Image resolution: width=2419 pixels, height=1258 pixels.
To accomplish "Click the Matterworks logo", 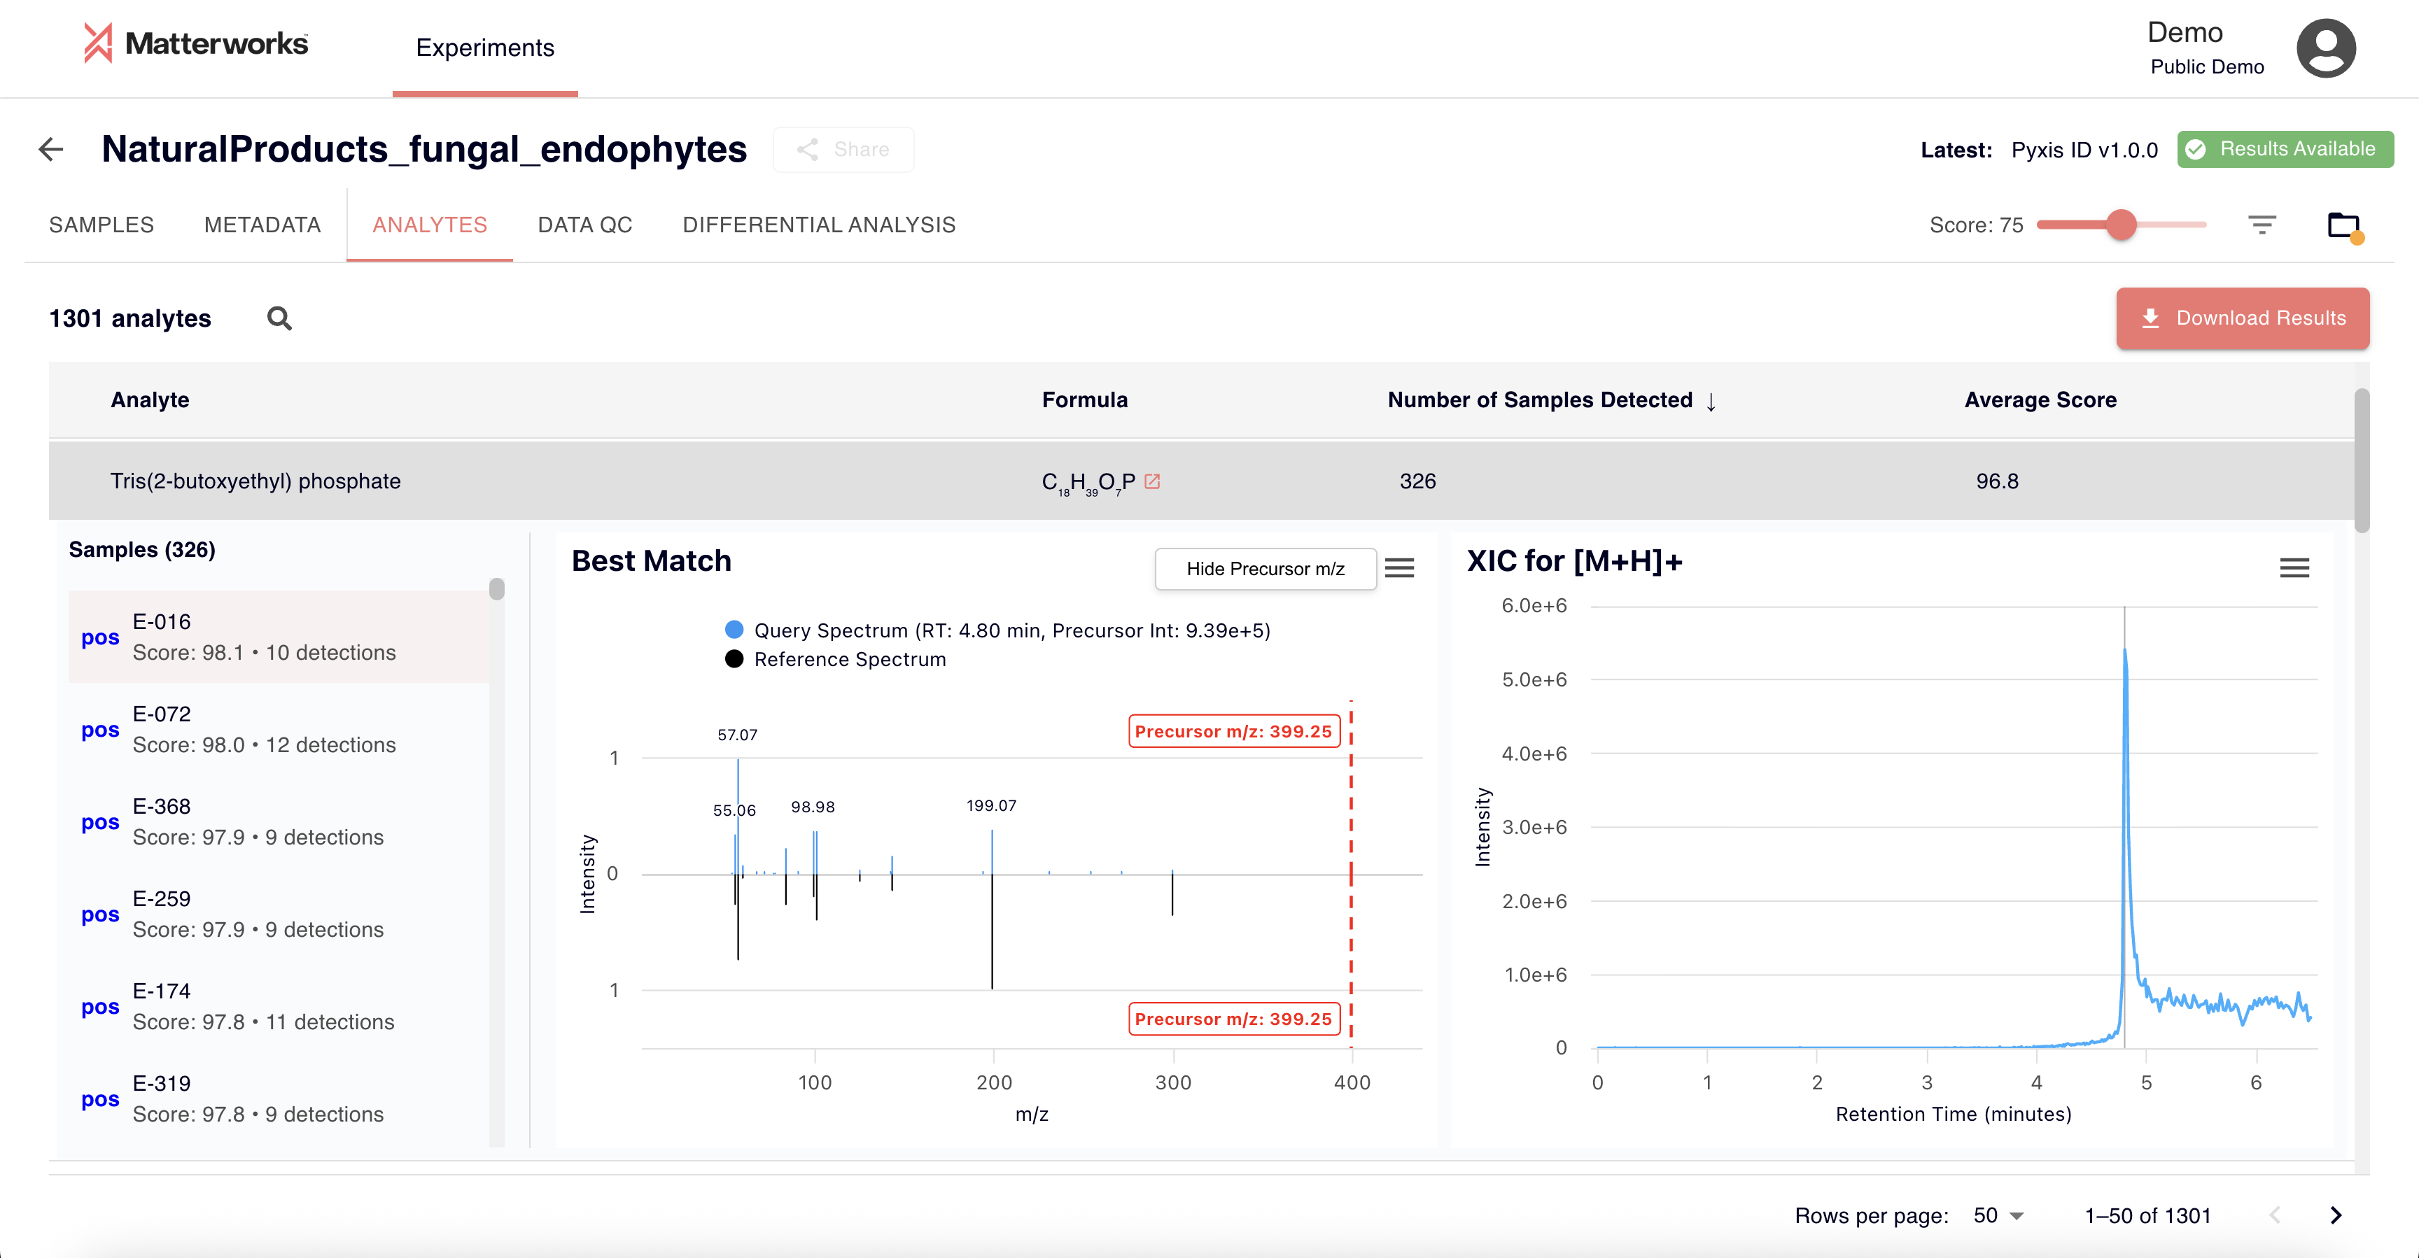I will [195, 43].
